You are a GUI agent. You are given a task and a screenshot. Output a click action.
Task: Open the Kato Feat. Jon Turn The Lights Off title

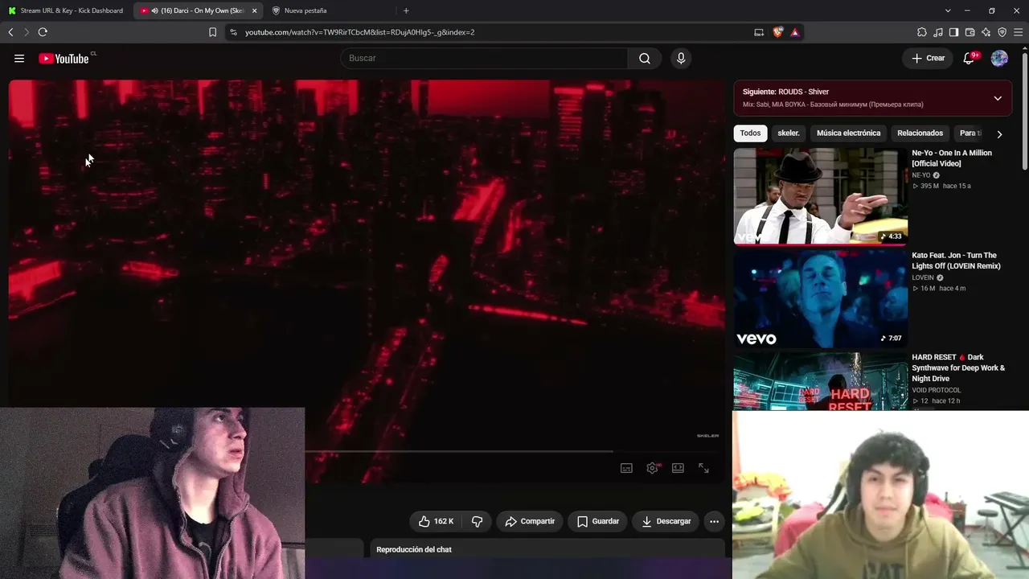(x=956, y=261)
